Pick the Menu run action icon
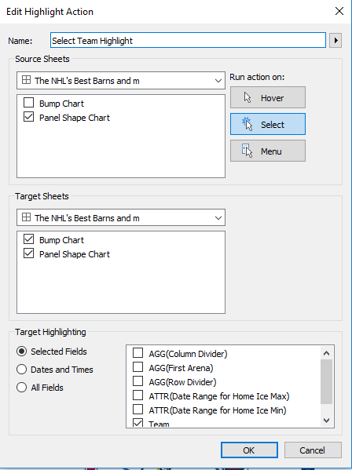Screen dimensions: 352x470 pyautogui.click(x=247, y=151)
